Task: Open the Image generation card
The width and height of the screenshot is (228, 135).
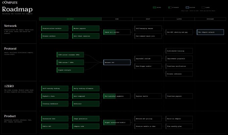Action: point(86,119)
